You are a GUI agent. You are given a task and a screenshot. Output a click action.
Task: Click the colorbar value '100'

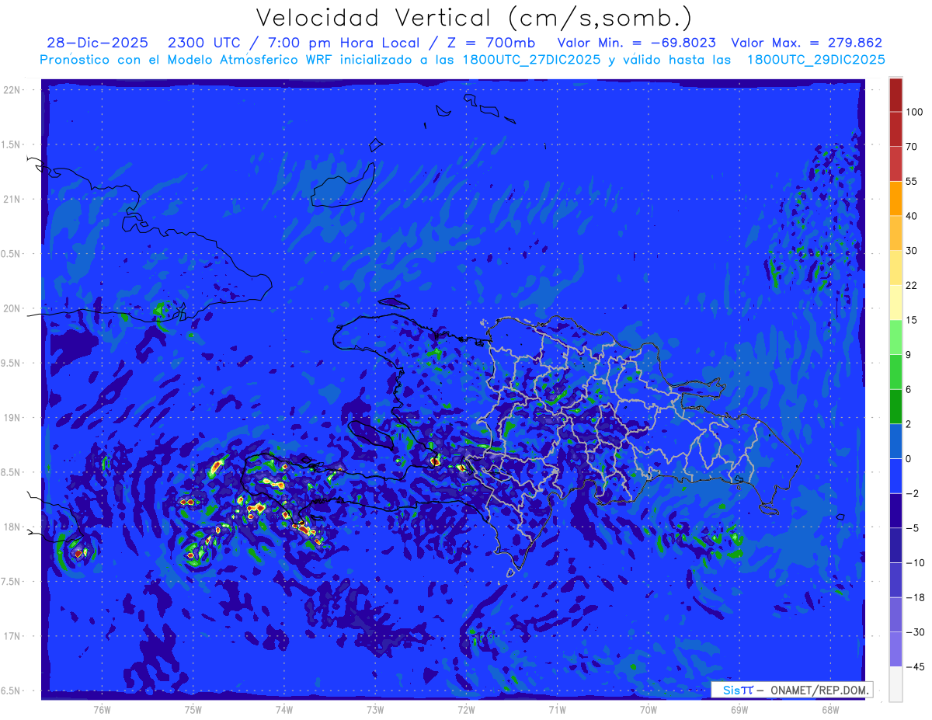[915, 112]
